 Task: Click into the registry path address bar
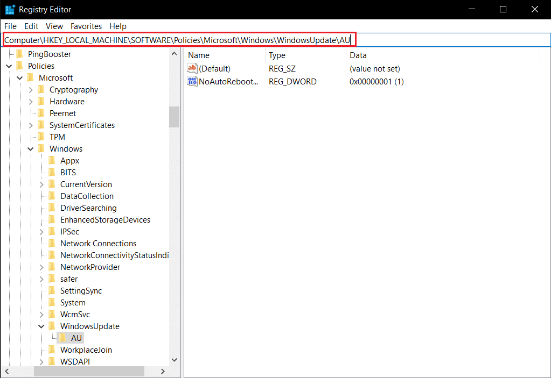pyautogui.click(x=276, y=40)
